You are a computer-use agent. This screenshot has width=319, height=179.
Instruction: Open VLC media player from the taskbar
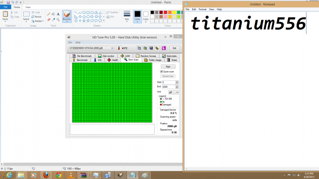point(71,175)
